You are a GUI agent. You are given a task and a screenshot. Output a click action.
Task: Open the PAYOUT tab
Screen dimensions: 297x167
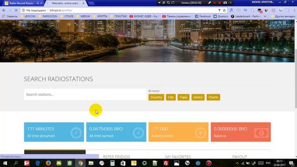point(239,157)
